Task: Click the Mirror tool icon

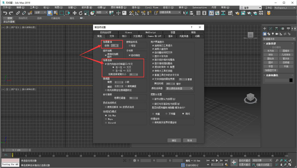Action: (x=185, y=13)
